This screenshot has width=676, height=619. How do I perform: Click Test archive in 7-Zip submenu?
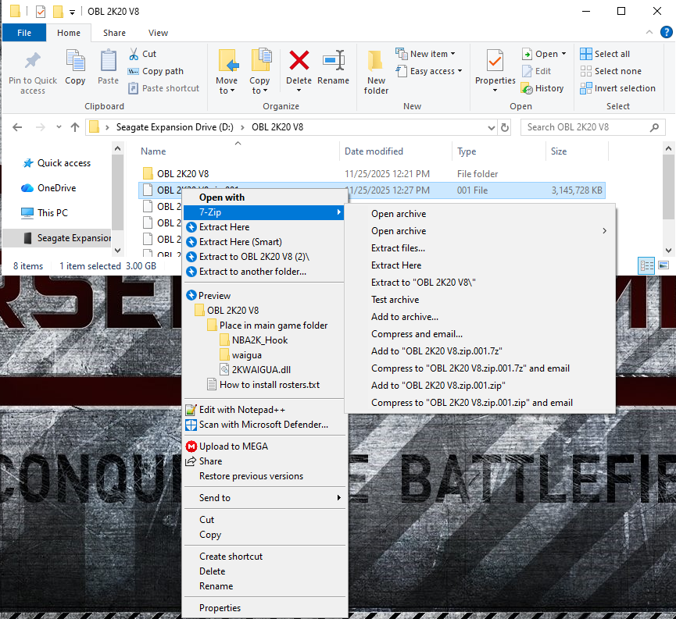(395, 300)
